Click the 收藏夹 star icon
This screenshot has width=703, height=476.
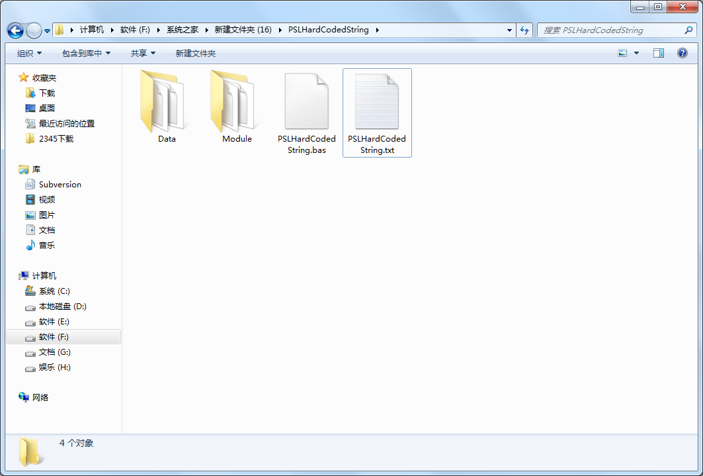tap(23, 77)
